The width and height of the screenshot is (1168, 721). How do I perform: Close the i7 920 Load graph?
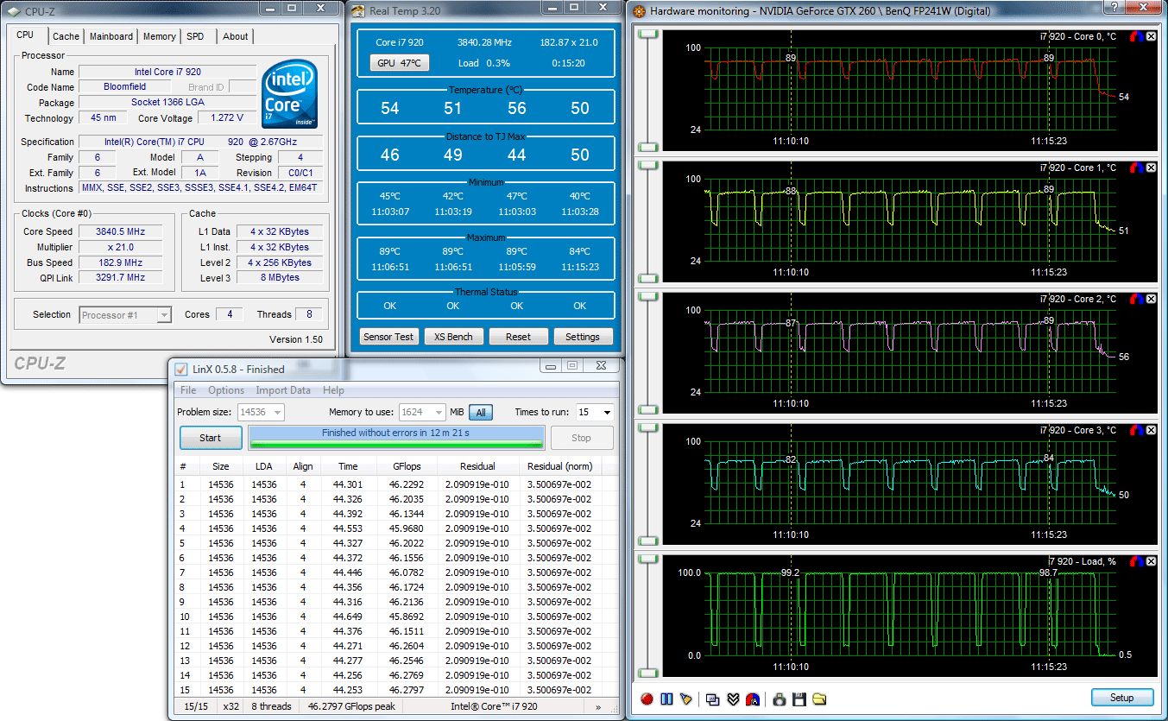(1151, 561)
